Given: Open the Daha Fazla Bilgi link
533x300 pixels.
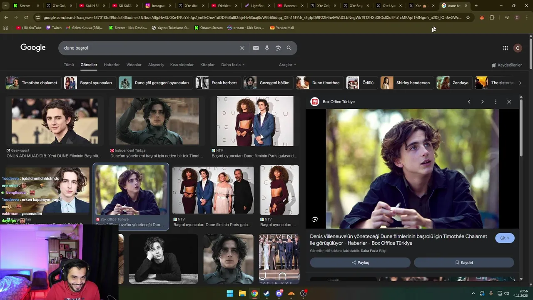Looking at the screenshot, I should [x=374, y=251].
